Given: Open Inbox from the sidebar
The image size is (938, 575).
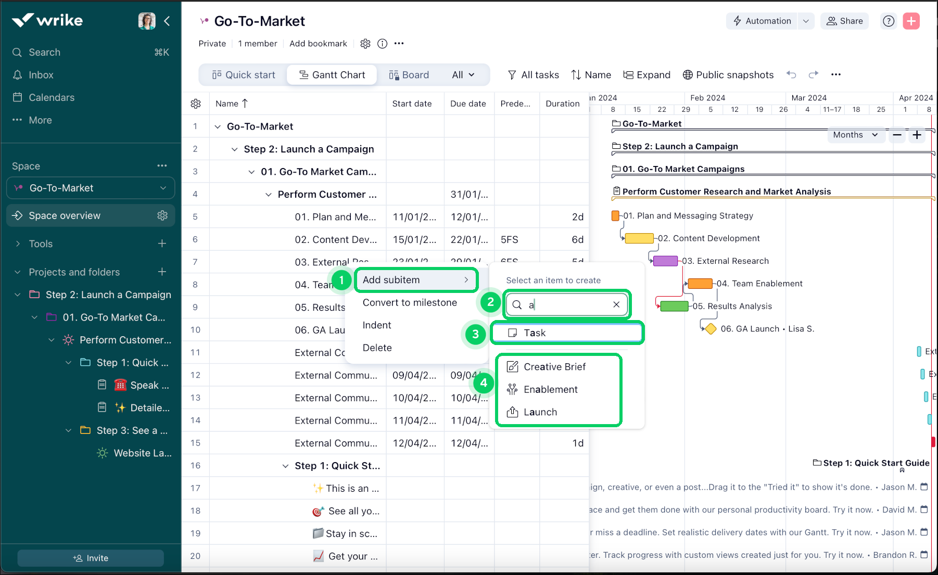Looking at the screenshot, I should (42, 74).
